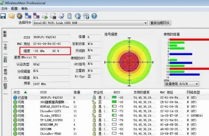
Task: Sort the list by RSSI column header
Action: tap(117, 92)
